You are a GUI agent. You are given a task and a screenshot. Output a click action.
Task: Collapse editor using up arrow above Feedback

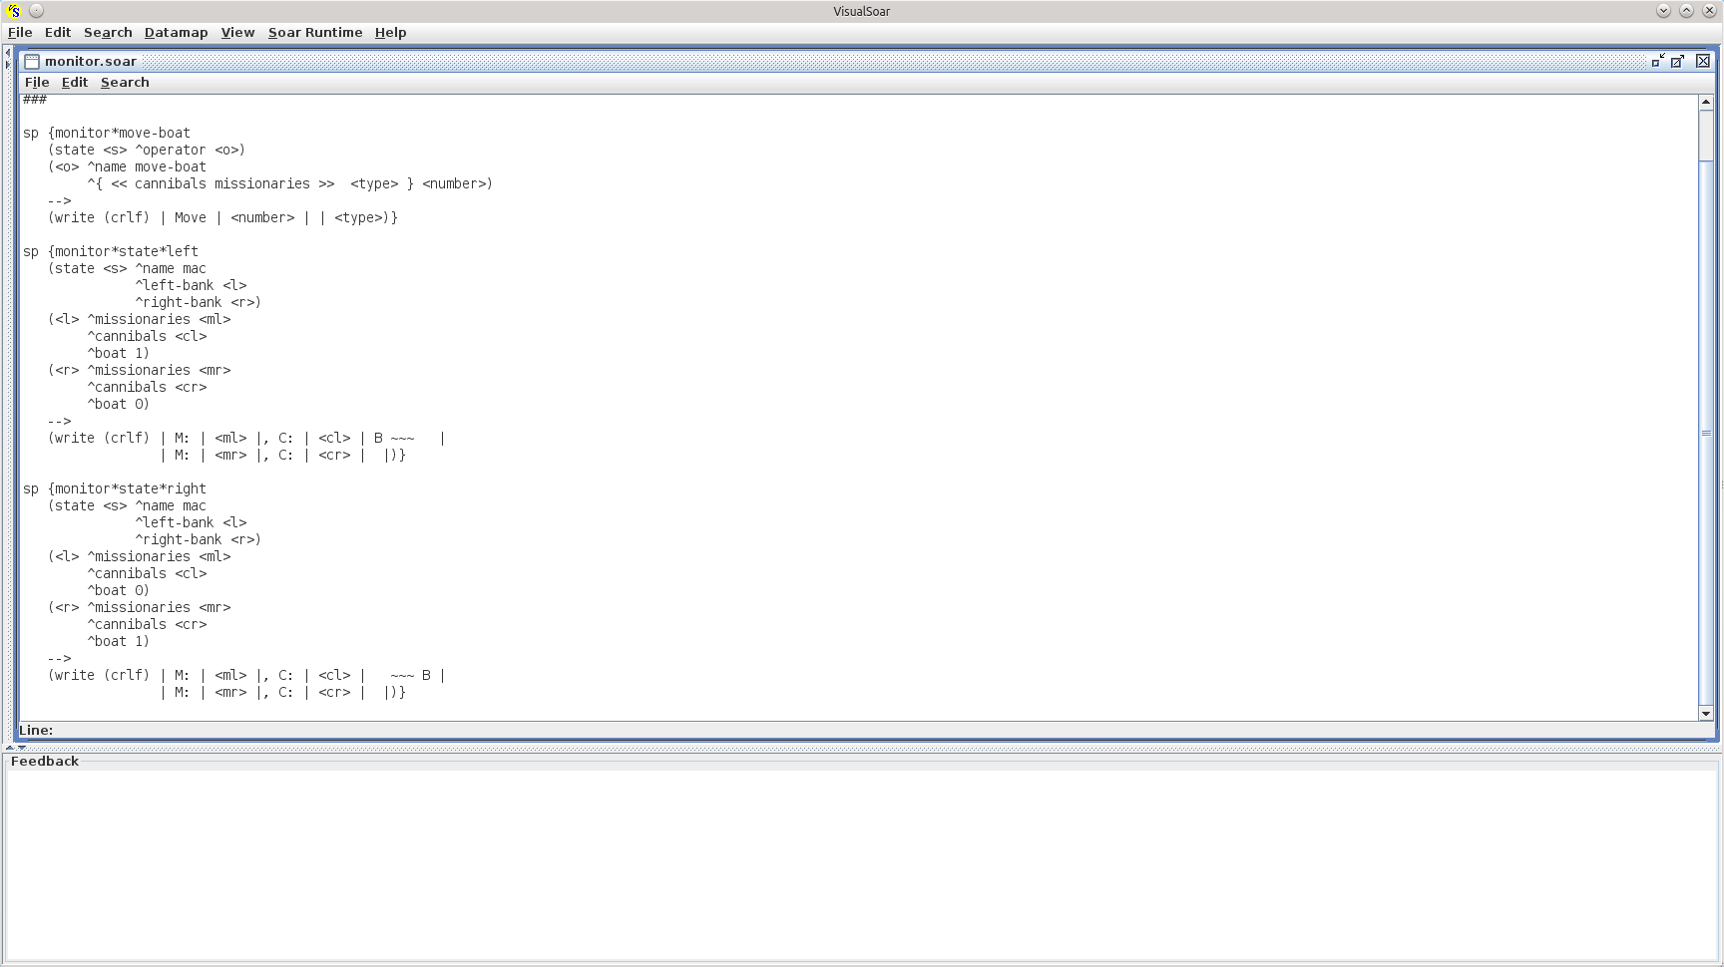tap(10, 747)
